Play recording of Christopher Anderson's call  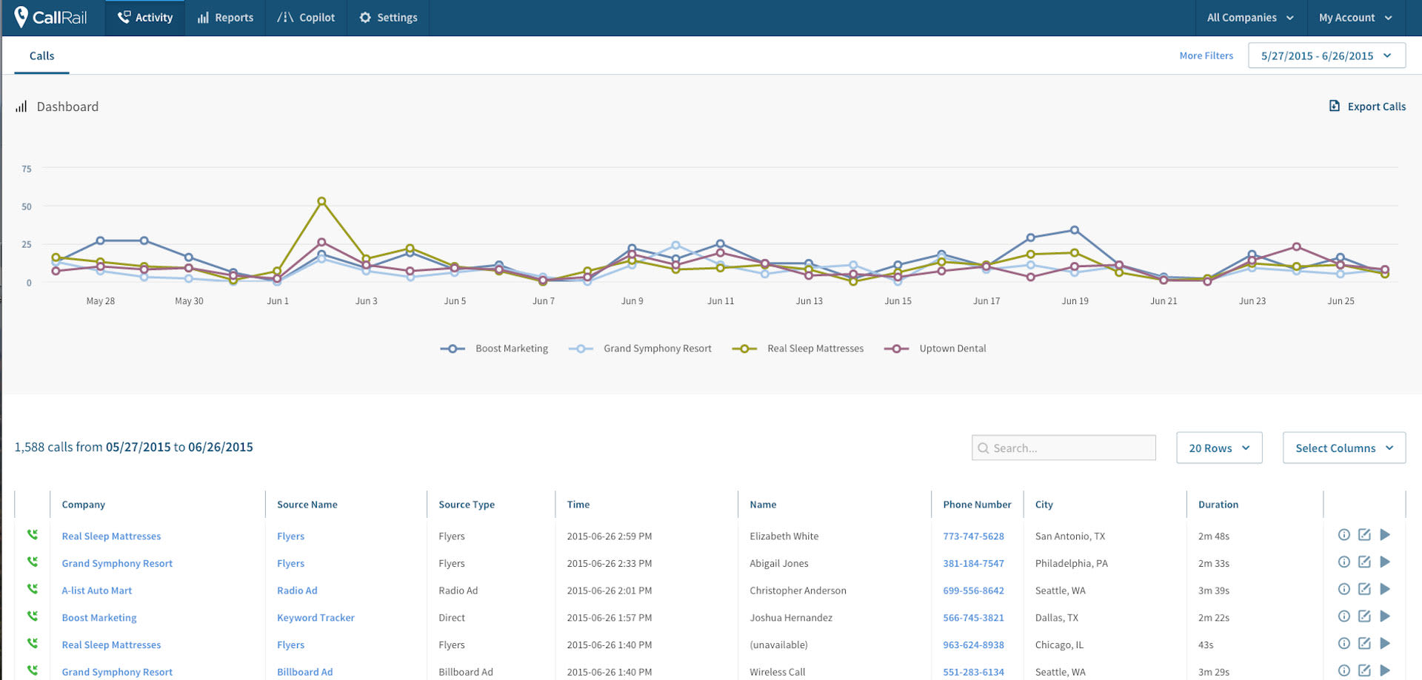click(1385, 589)
